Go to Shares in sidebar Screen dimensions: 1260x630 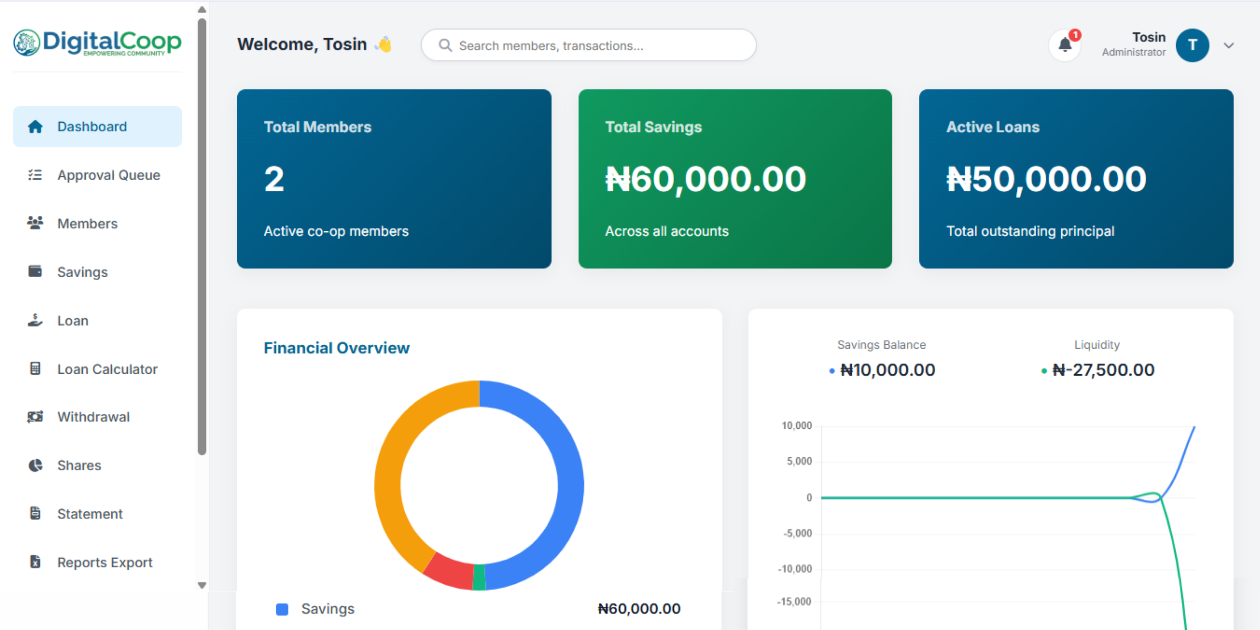(97, 465)
